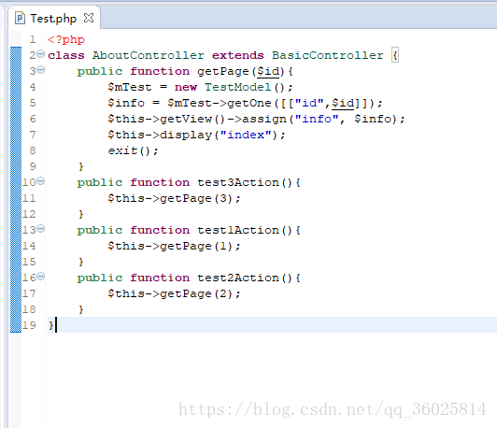Close the Test.php tab
Image resolution: width=497 pixels, height=428 pixels.
pyautogui.click(x=89, y=18)
